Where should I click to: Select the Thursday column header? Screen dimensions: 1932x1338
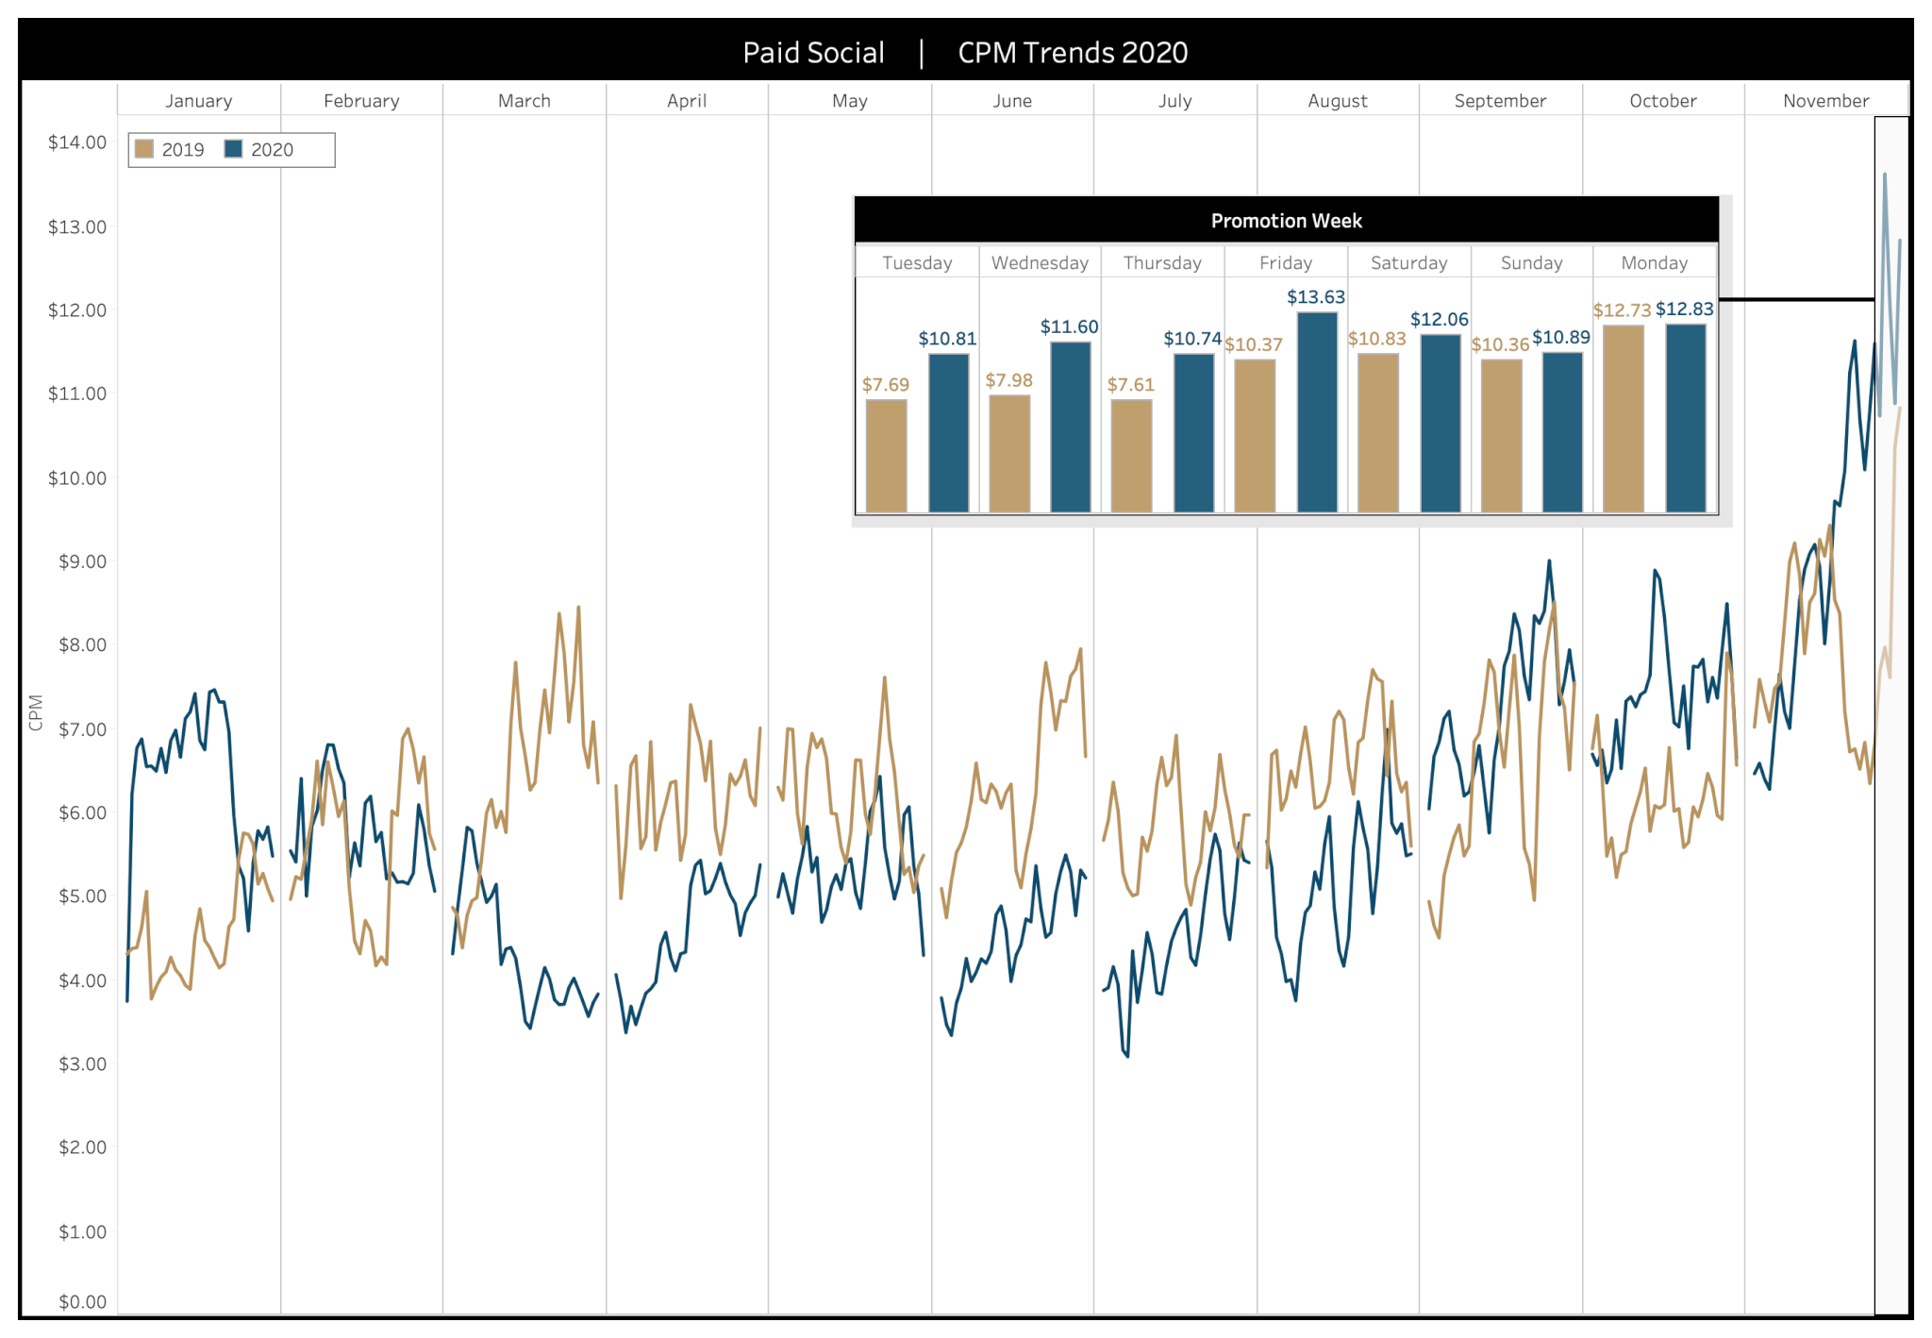coord(1162,262)
